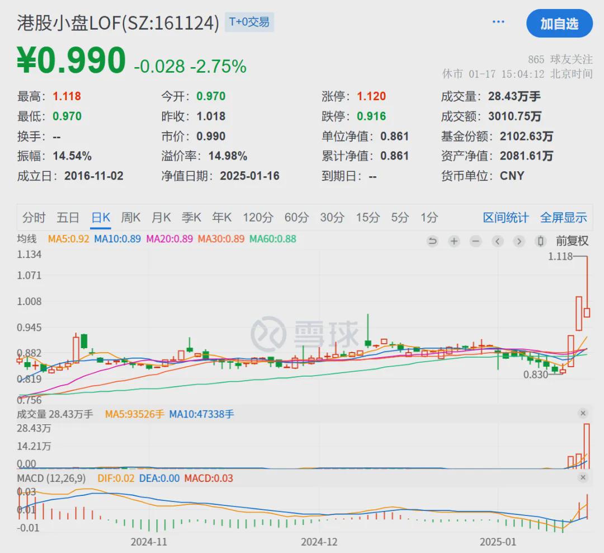
Task: Zoom in the K-line chart with plus icon
Action: coord(454,241)
